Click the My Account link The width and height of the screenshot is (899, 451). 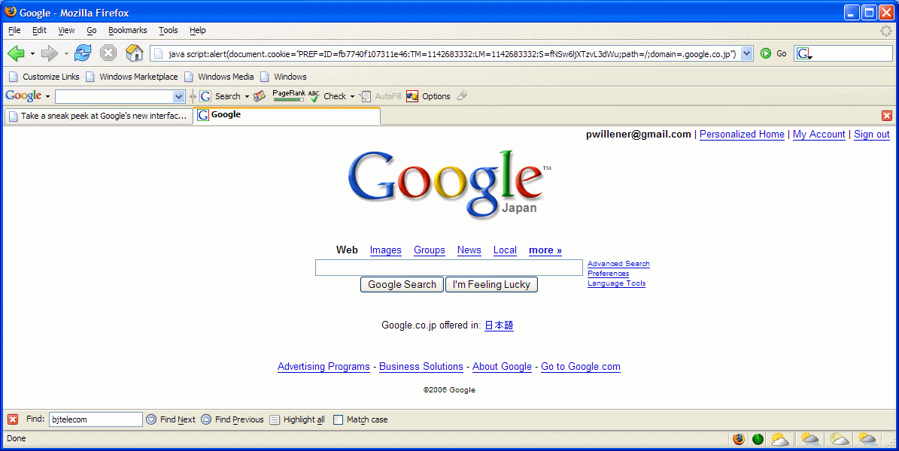(819, 134)
